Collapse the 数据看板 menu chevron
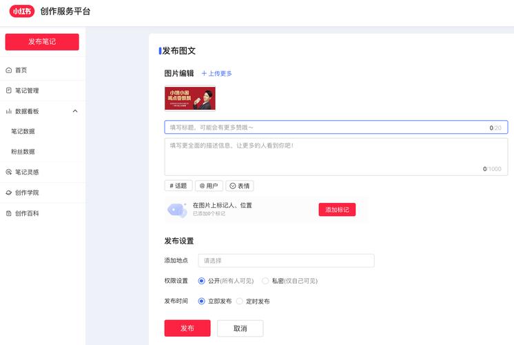514x345 pixels. click(75, 111)
